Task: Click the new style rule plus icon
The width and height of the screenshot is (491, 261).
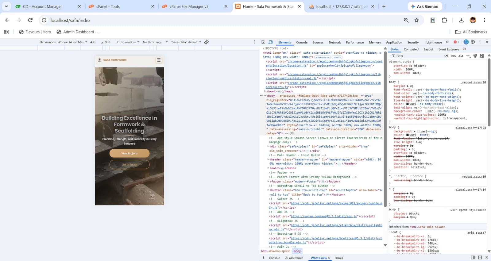Action: coord(468,56)
